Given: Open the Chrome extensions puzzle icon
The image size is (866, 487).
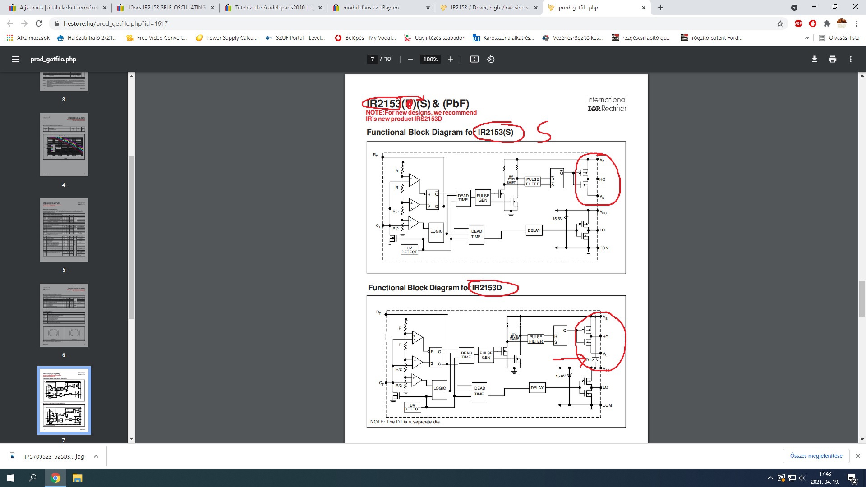Looking at the screenshot, I should (827, 23).
